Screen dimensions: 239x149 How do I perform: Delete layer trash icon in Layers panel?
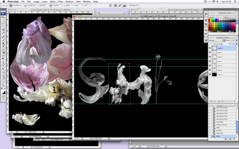point(234,102)
